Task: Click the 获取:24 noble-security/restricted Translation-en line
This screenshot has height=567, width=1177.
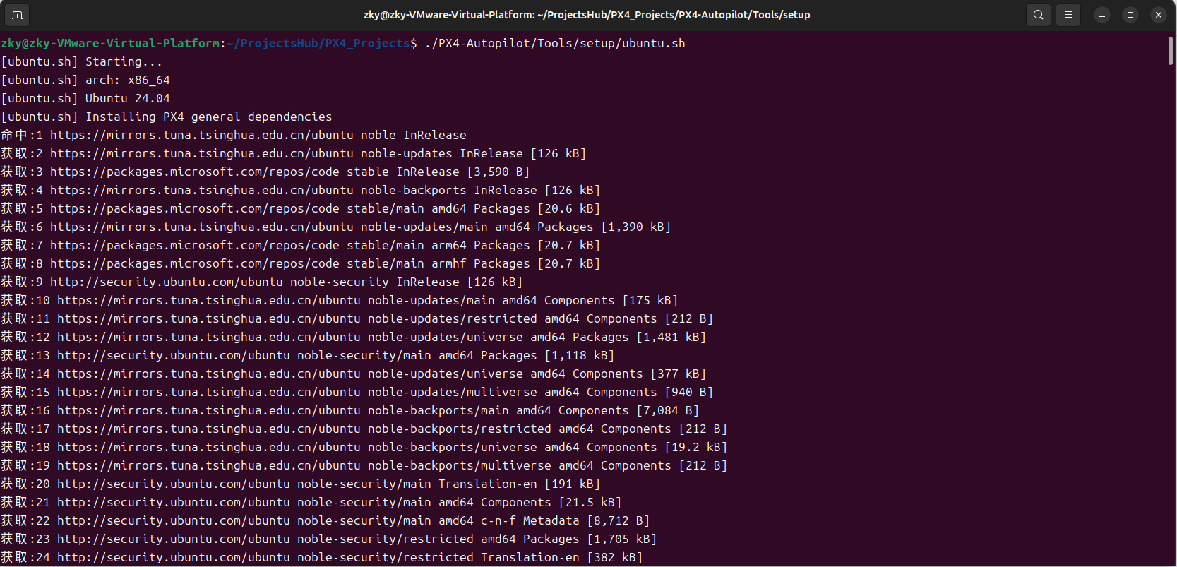Action: pyautogui.click(x=322, y=557)
